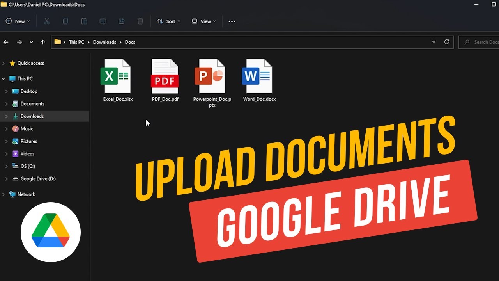The image size is (499, 281).
Task: Click Downloads in address breadcrumb
Action: [104, 42]
